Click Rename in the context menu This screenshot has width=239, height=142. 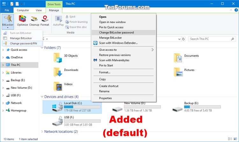124,91
